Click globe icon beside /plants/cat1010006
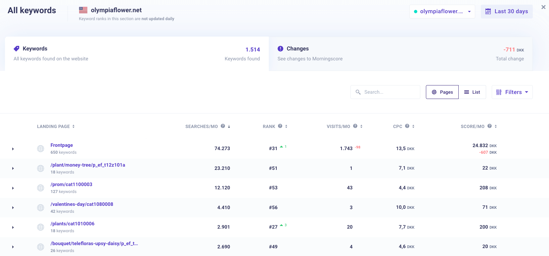The width and height of the screenshot is (549, 256). (x=41, y=227)
